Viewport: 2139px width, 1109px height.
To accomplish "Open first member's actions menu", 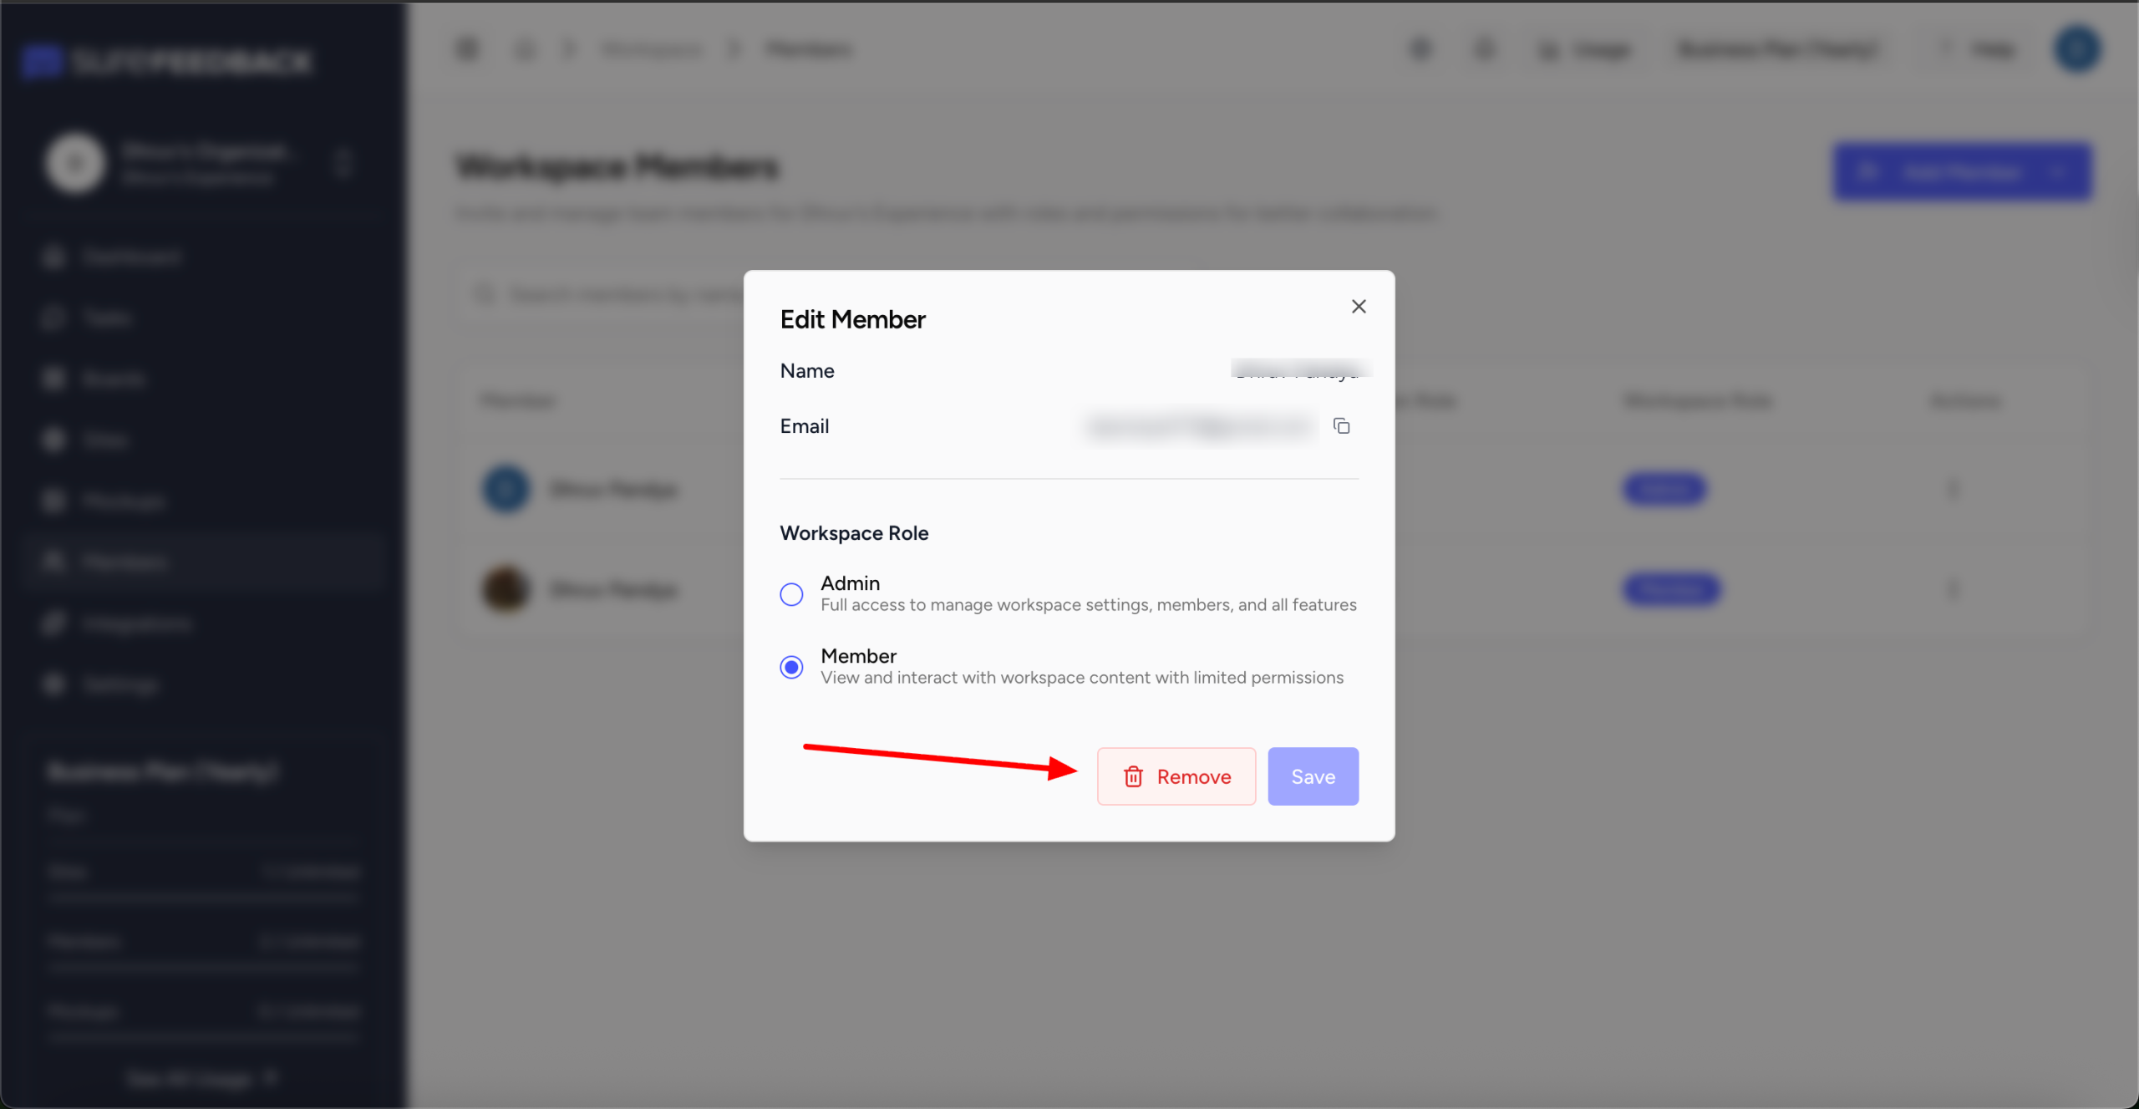I will pyautogui.click(x=1953, y=489).
